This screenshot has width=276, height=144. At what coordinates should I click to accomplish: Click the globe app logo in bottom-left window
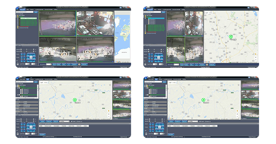[17, 78]
